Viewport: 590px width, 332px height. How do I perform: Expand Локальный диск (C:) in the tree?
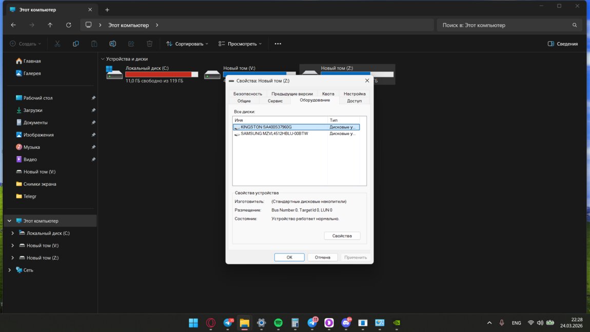point(13,233)
